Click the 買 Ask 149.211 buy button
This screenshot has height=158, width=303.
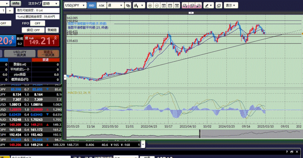(x=42, y=41)
